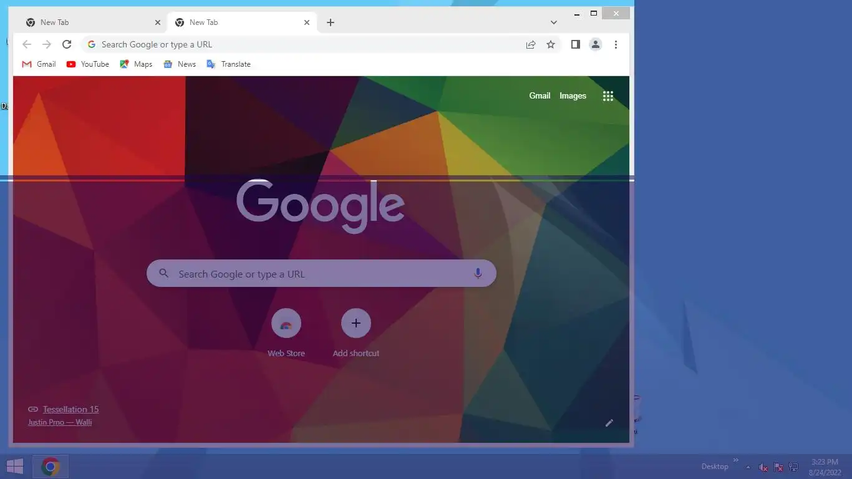Switch to the first New Tab
Screen dimensions: 852x479
tap(94, 22)
